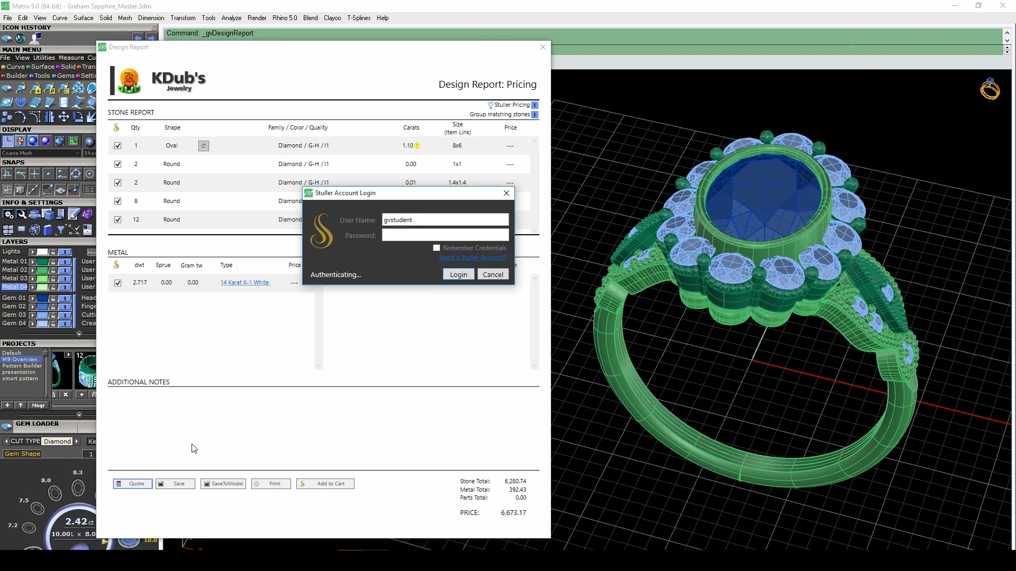This screenshot has width=1016, height=571.
Task: Click the purple rendered sphere display icon
Action: pyautogui.click(x=46, y=141)
